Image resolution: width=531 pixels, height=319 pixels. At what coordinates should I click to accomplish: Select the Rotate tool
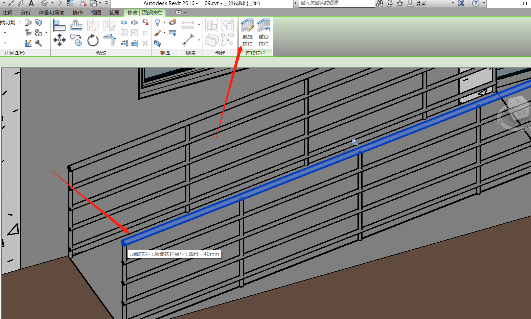[x=93, y=41]
